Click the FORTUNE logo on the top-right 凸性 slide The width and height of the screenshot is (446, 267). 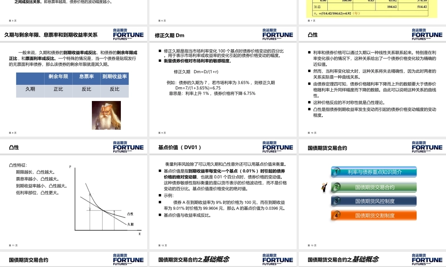[x=426, y=34]
